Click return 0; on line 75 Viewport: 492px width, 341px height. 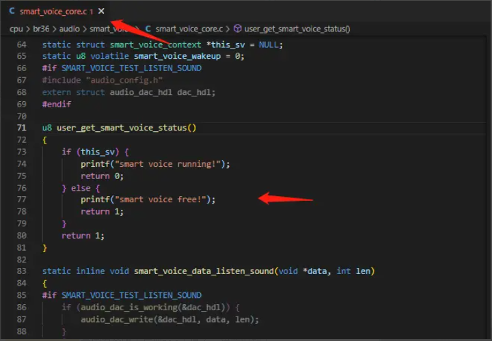[102, 176]
